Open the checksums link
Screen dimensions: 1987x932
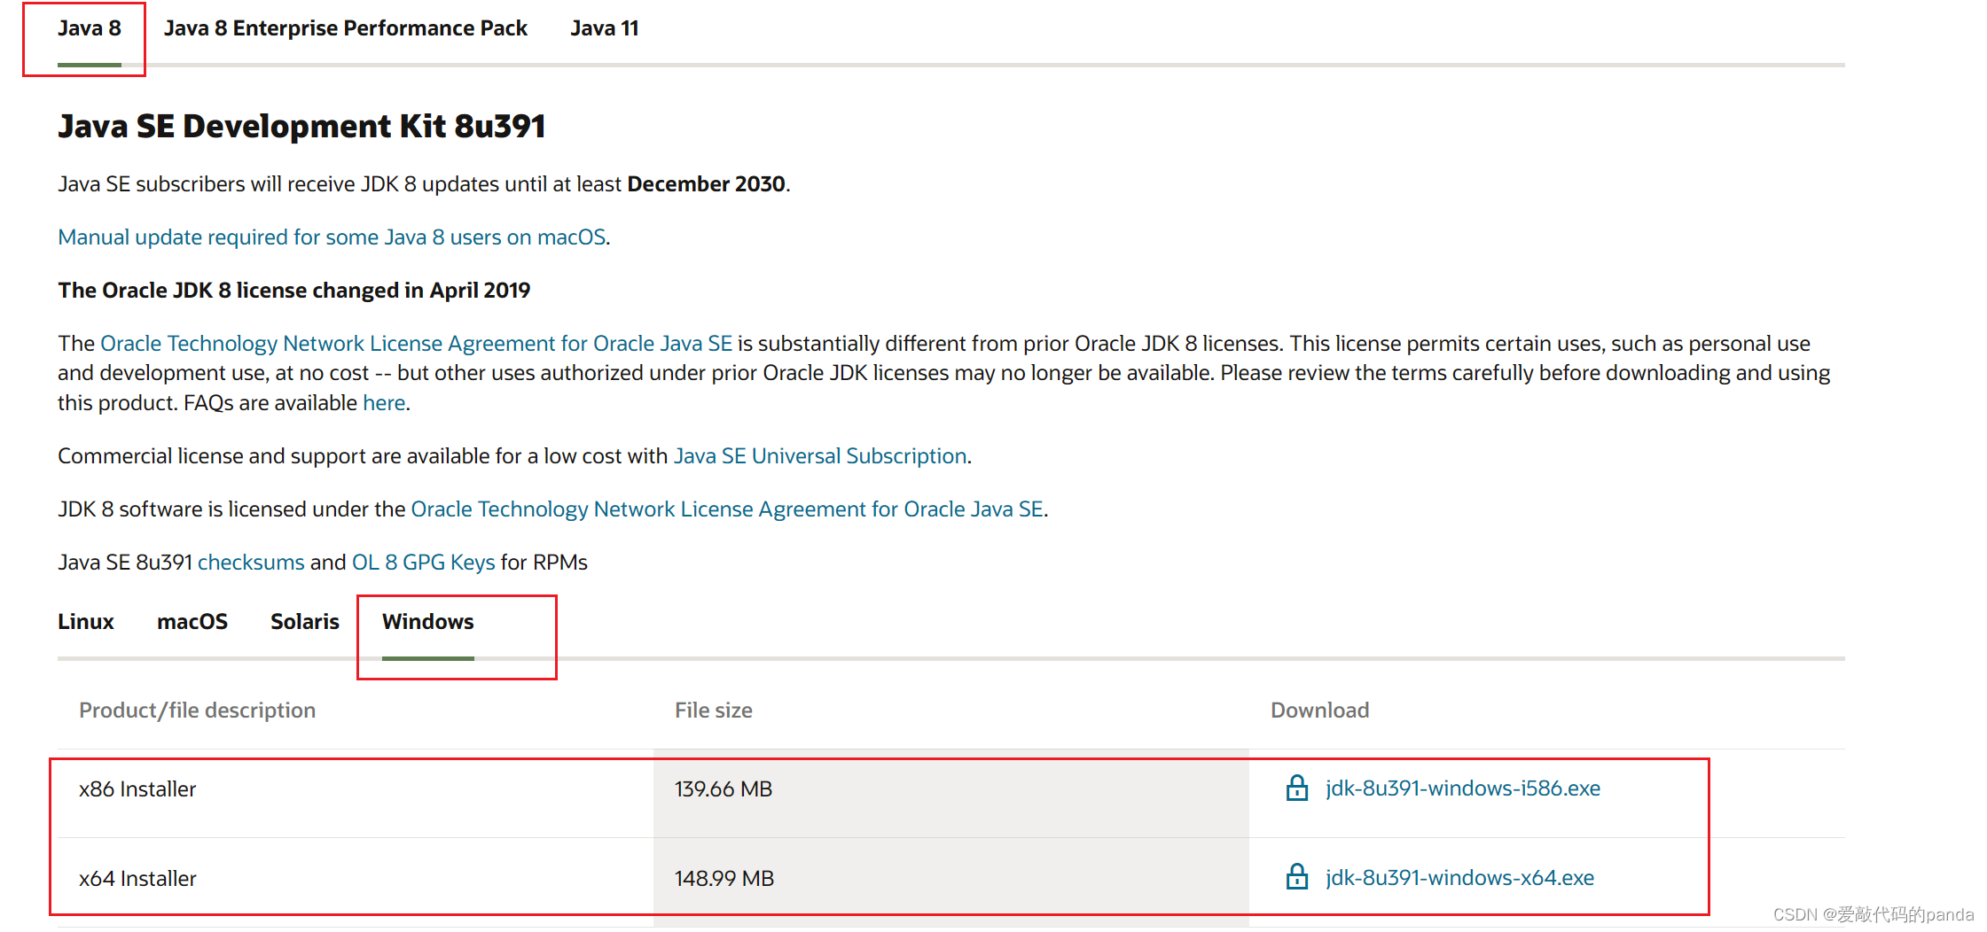tap(251, 562)
